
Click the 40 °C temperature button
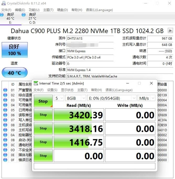pos(15,73)
